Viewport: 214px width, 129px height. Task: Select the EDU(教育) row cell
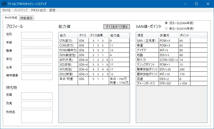tap(68, 74)
